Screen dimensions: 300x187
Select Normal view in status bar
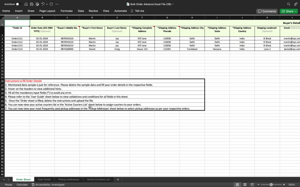click(x=237, y=185)
